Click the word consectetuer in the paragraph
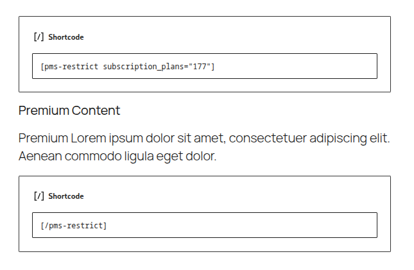The width and height of the screenshot is (414, 270). tap(268, 138)
